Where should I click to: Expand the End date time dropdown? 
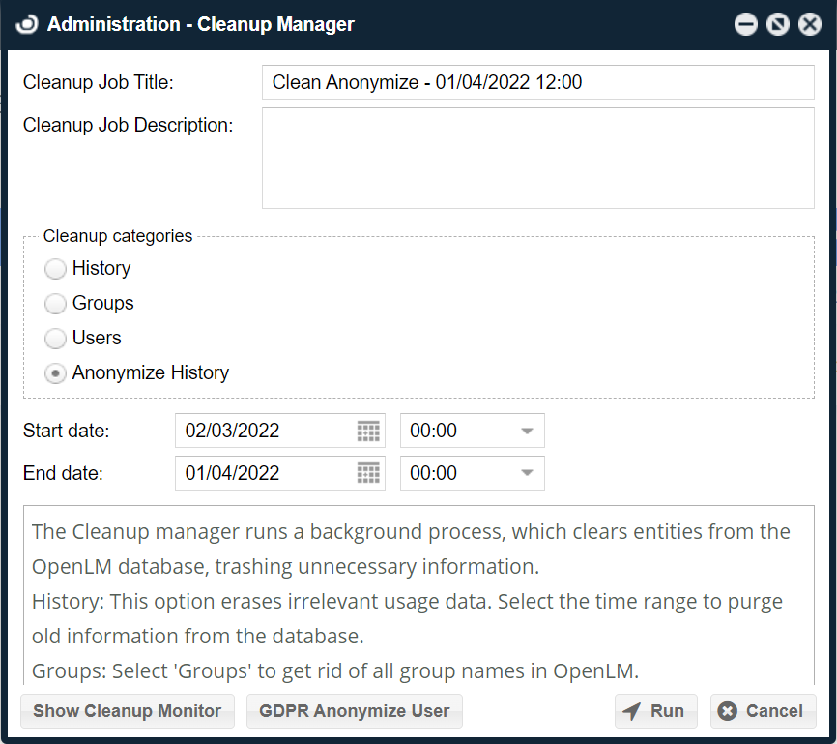[527, 473]
